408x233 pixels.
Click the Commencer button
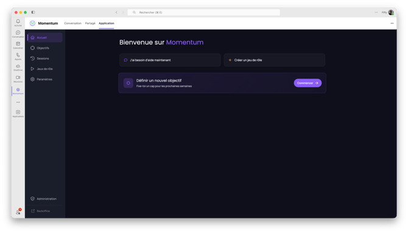tap(308, 83)
